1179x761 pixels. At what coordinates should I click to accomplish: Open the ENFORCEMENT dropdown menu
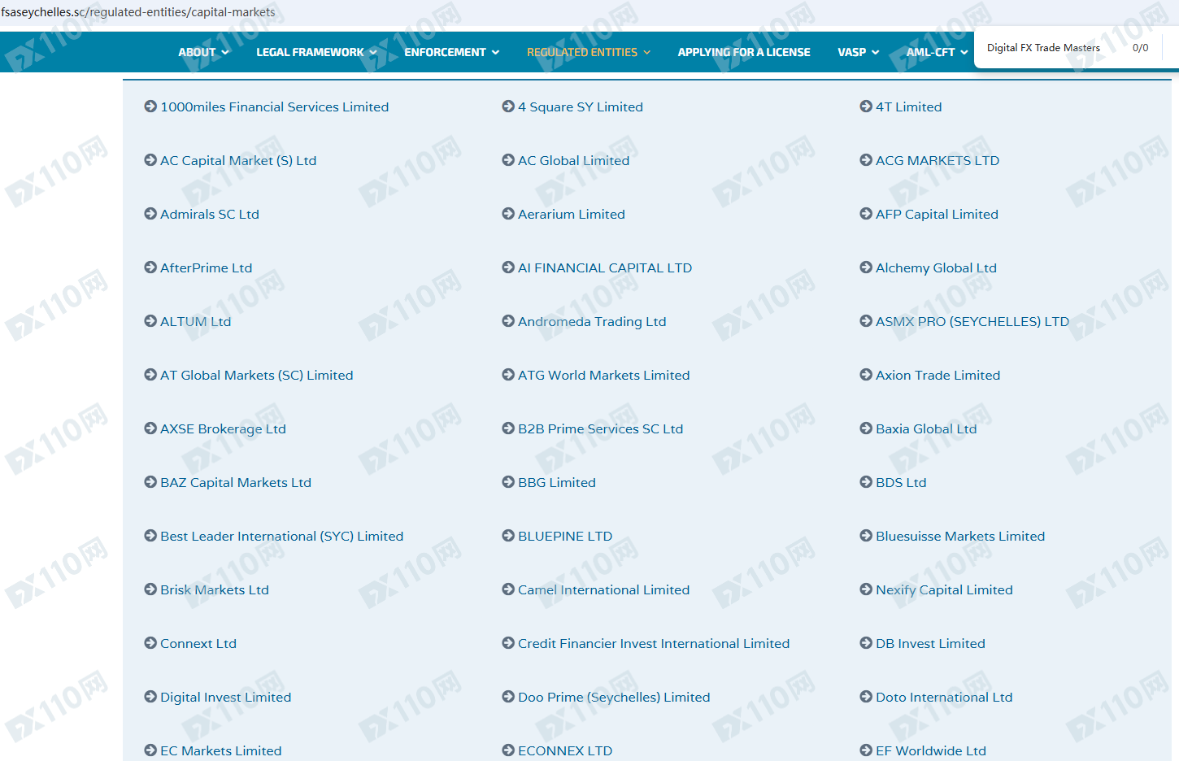point(451,52)
